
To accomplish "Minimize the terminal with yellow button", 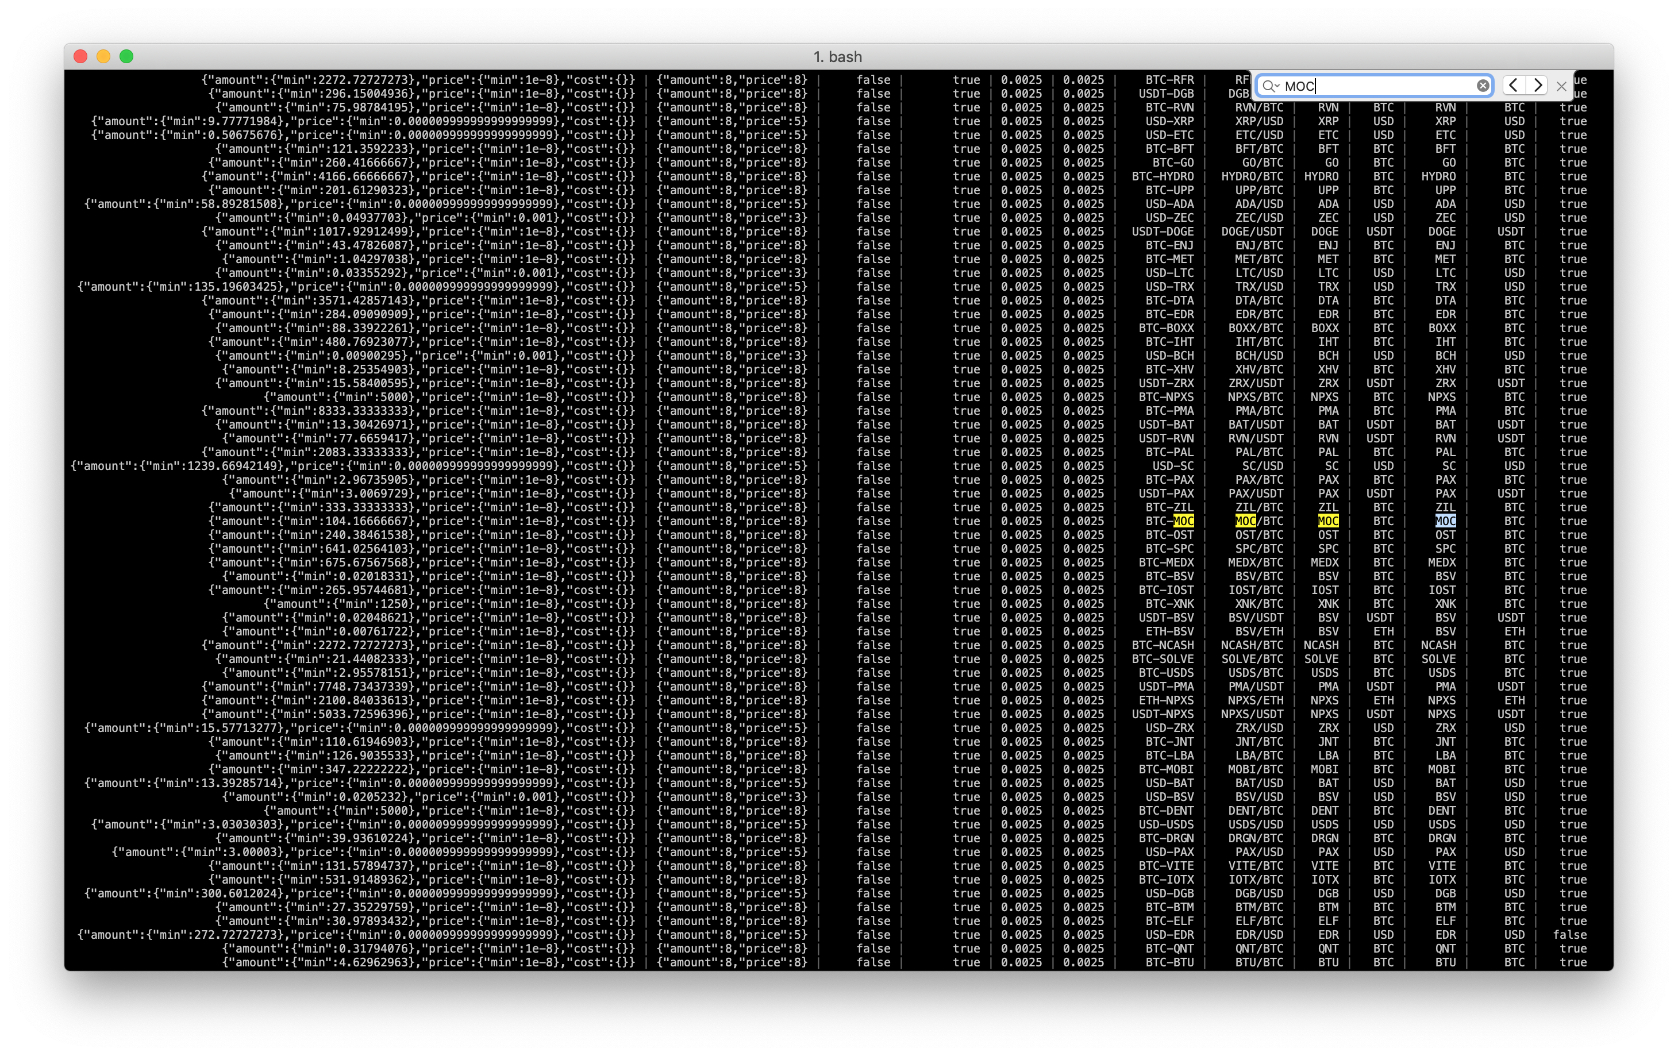I will tap(103, 56).
